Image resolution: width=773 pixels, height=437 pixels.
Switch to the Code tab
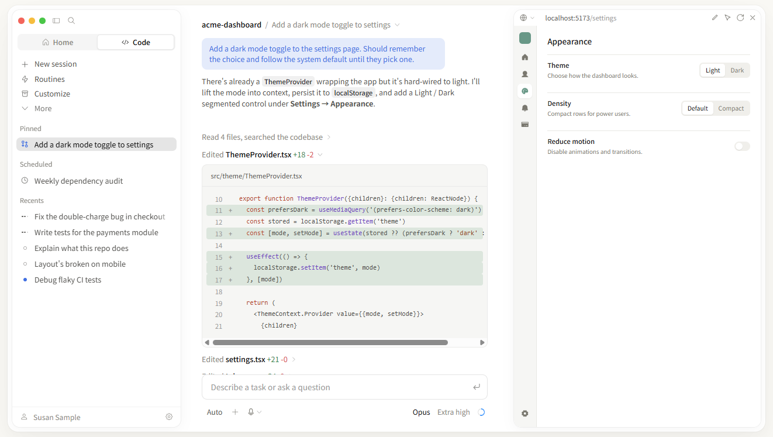point(136,42)
